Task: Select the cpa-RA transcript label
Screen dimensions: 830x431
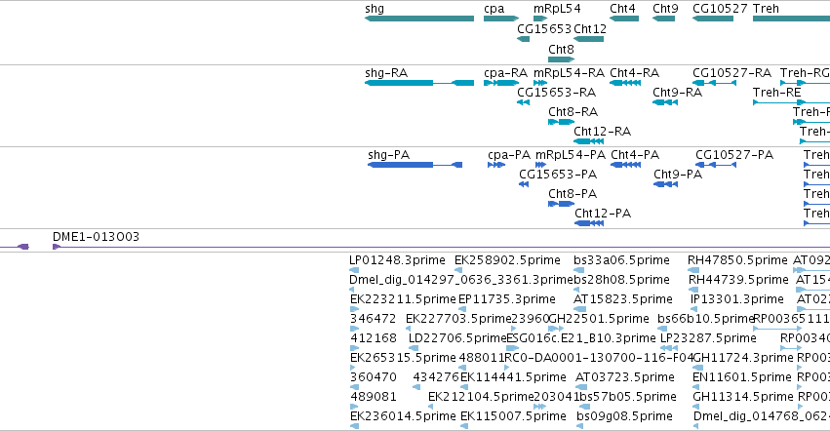Action: pyautogui.click(x=505, y=73)
